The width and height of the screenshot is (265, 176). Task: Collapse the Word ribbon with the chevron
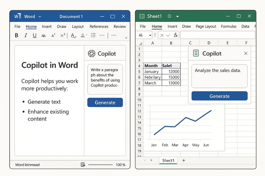point(126,38)
